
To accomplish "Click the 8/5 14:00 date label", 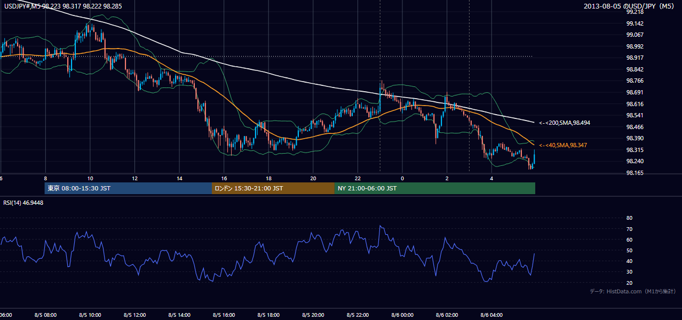I will point(179,315).
